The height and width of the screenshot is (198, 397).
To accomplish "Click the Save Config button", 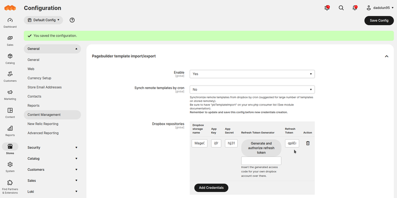I will pyautogui.click(x=379, y=20).
